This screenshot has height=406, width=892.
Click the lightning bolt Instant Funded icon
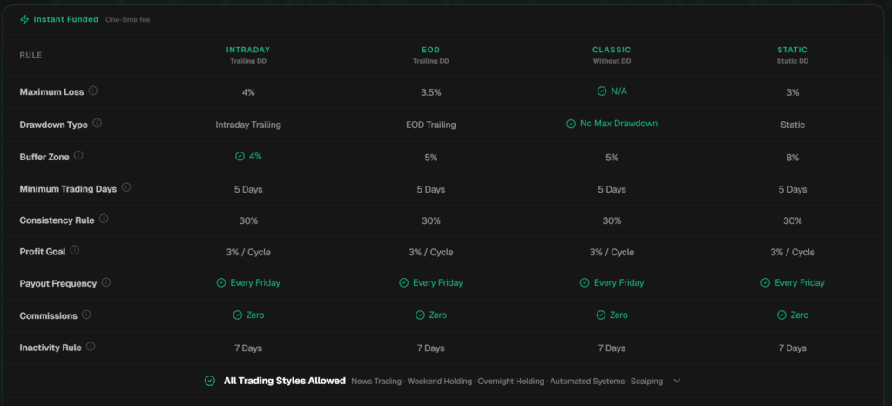click(x=24, y=19)
